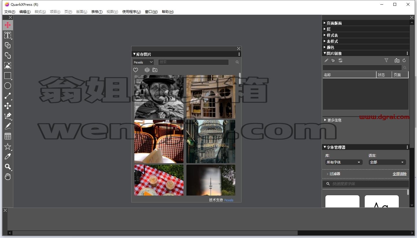The image size is (417, 238).
Task: Collapse the 图片链接 panel
Action: pyautogui.click(x=325, y=53)
